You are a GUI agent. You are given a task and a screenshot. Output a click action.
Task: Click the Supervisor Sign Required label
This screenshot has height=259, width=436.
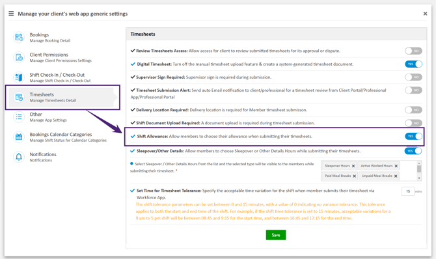point(161,77)
